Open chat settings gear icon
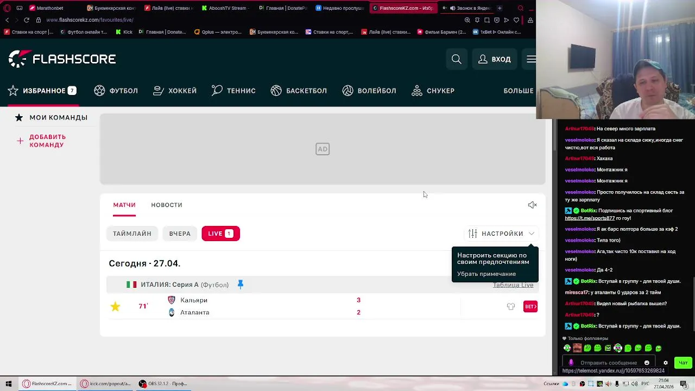This screenshot has height=391, width=695. click(x=666, y=363)
